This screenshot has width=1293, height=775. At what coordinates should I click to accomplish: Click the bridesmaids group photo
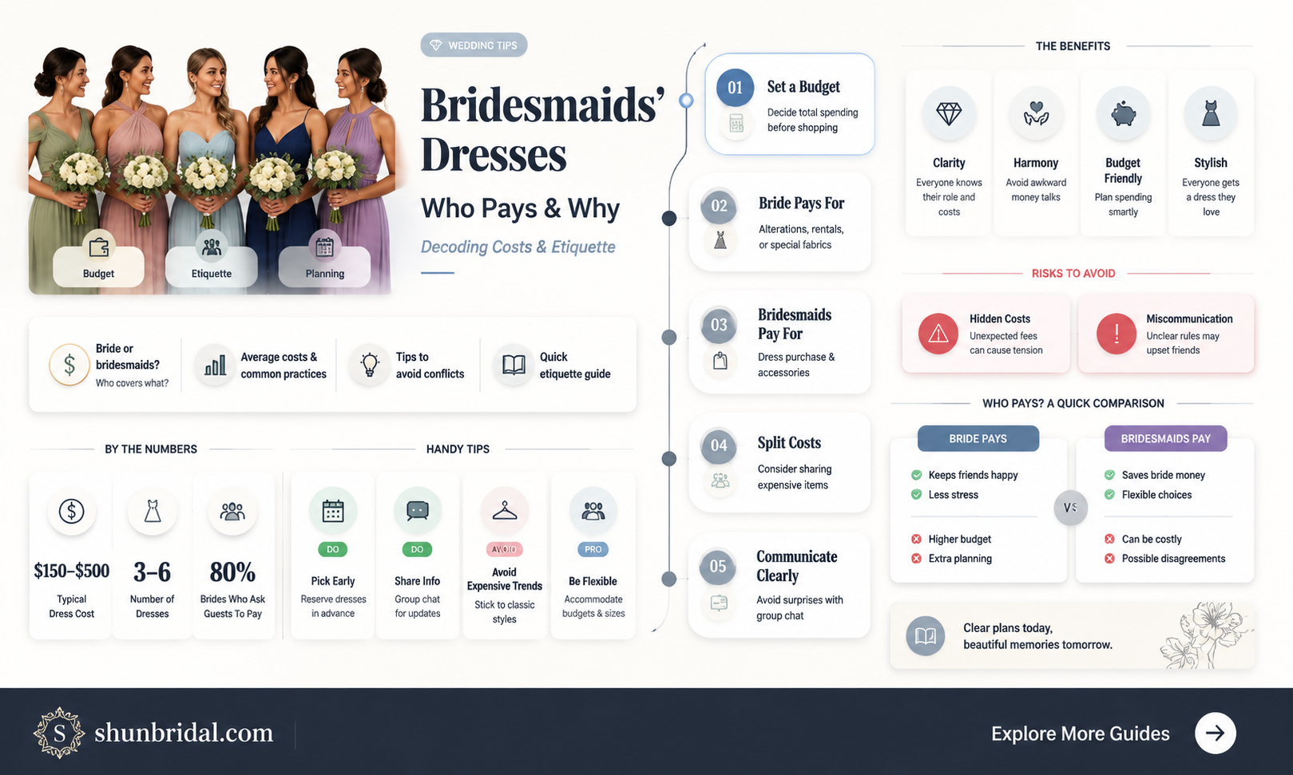click(211, 169)
